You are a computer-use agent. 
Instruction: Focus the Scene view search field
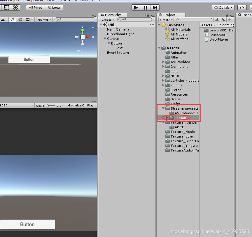[x=75, y=19]
